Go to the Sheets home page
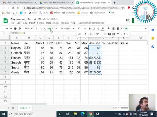Viewport: 157px width, 117px height. tap(6, 20)
